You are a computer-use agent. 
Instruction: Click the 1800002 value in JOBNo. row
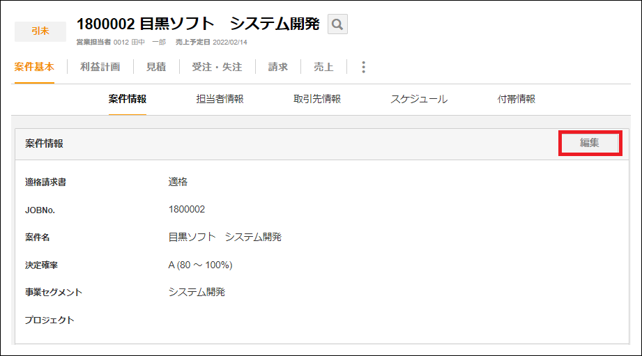(187, 209)
